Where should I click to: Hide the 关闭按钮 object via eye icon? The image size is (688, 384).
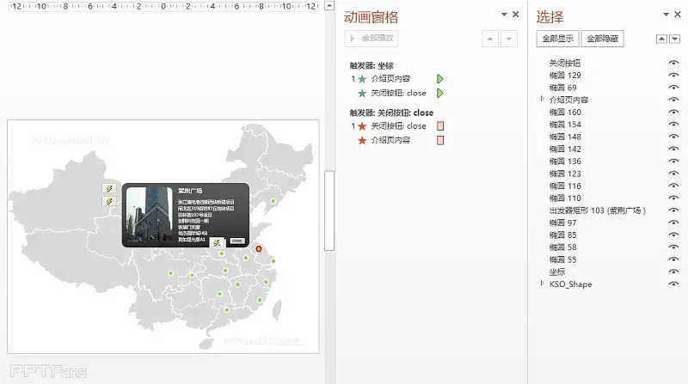coord(673,64)
